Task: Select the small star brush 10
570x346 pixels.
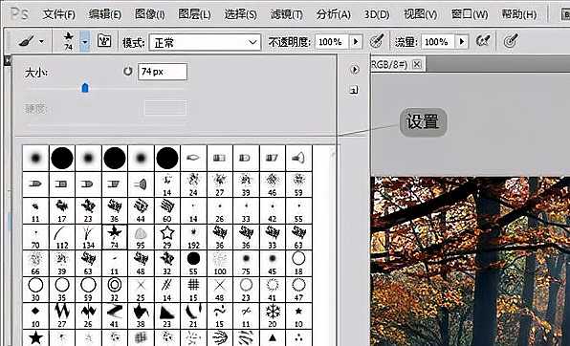Action: (298, 315)
